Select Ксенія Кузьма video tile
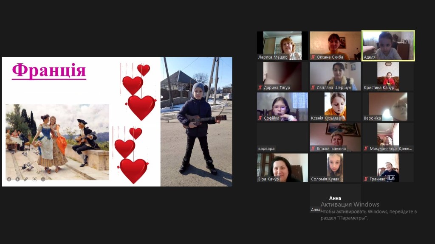 click(x=335, y=107)
